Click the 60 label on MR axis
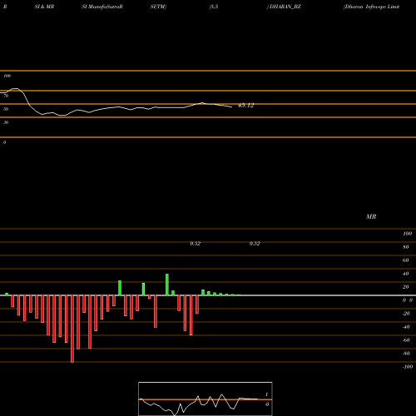Image resolution: width=416 pixels, height=416 pixels. point(406,260)
